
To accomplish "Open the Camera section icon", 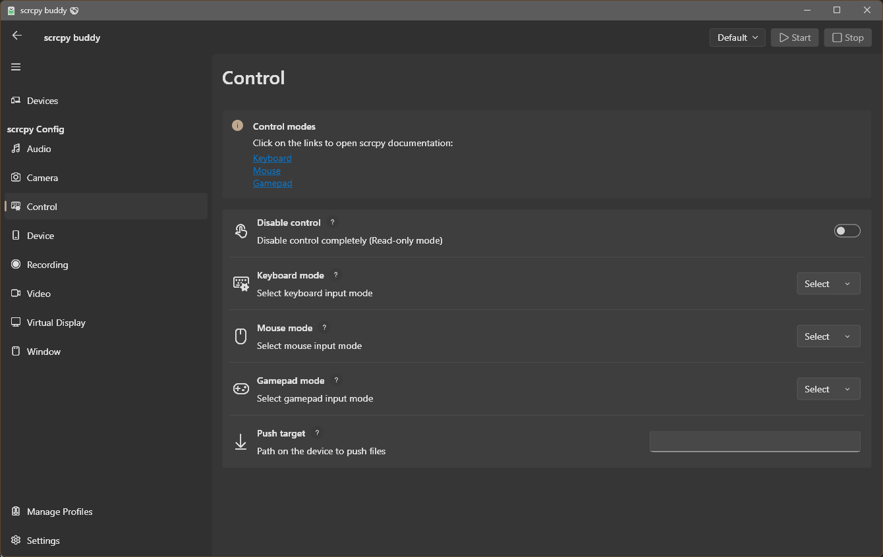I will pos(14,177).
